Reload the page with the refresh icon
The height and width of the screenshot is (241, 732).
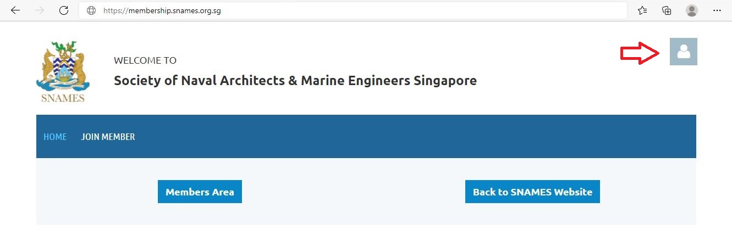(63, 10)
